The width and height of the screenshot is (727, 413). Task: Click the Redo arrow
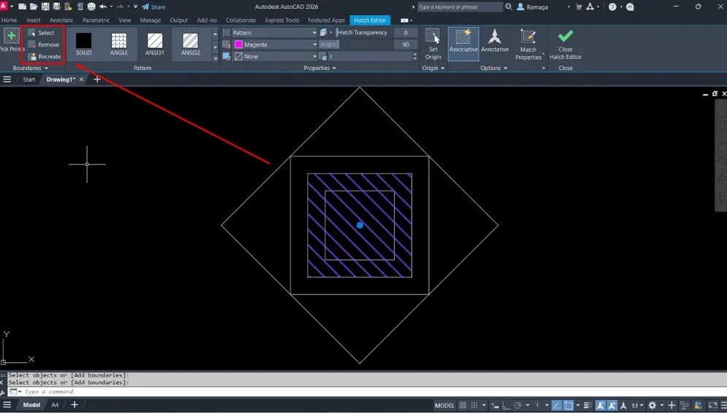(120, 7)
